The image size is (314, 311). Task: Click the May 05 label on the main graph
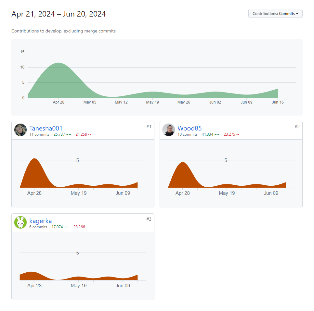point(90,102)
